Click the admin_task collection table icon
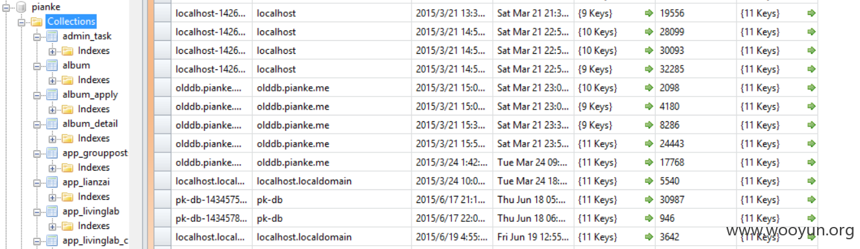This screenshot has height=249, width=860. [x=52, y=36]
